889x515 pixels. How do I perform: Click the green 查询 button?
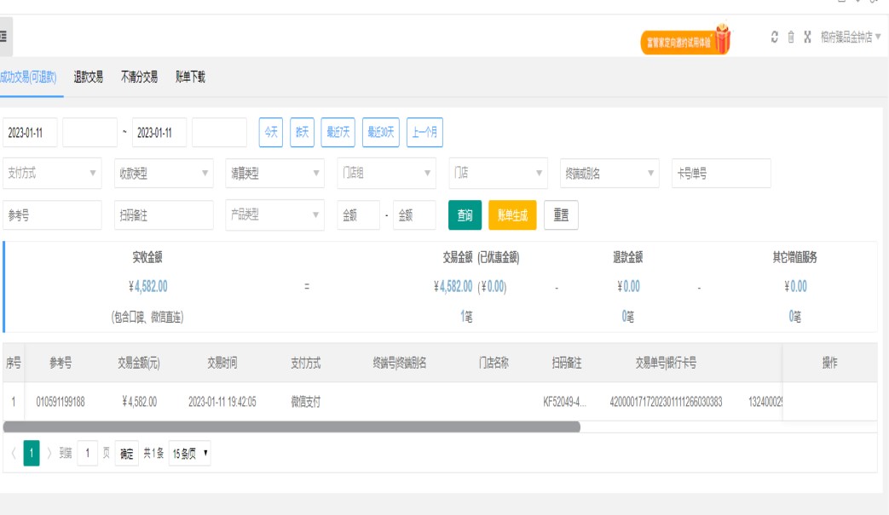click(x=465, y=215)
